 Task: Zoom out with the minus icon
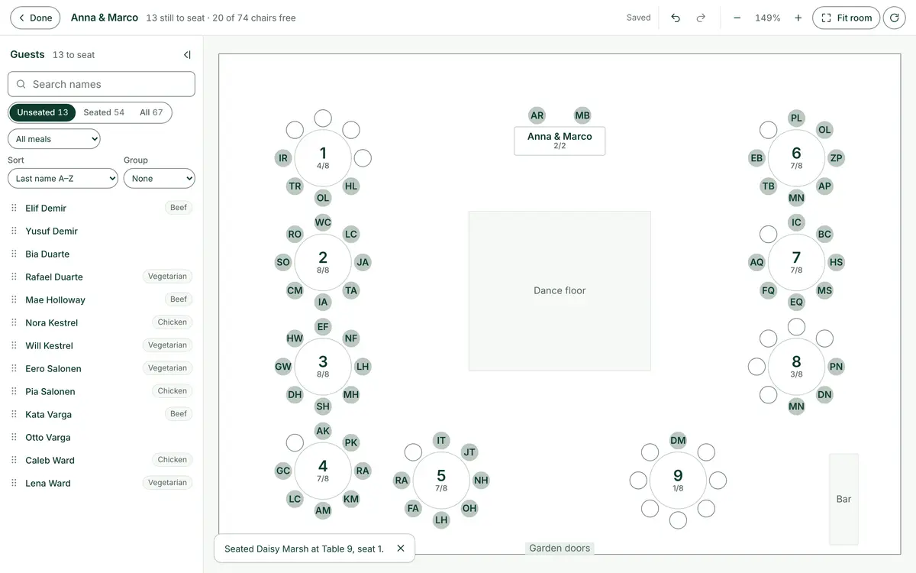(737, 18)
